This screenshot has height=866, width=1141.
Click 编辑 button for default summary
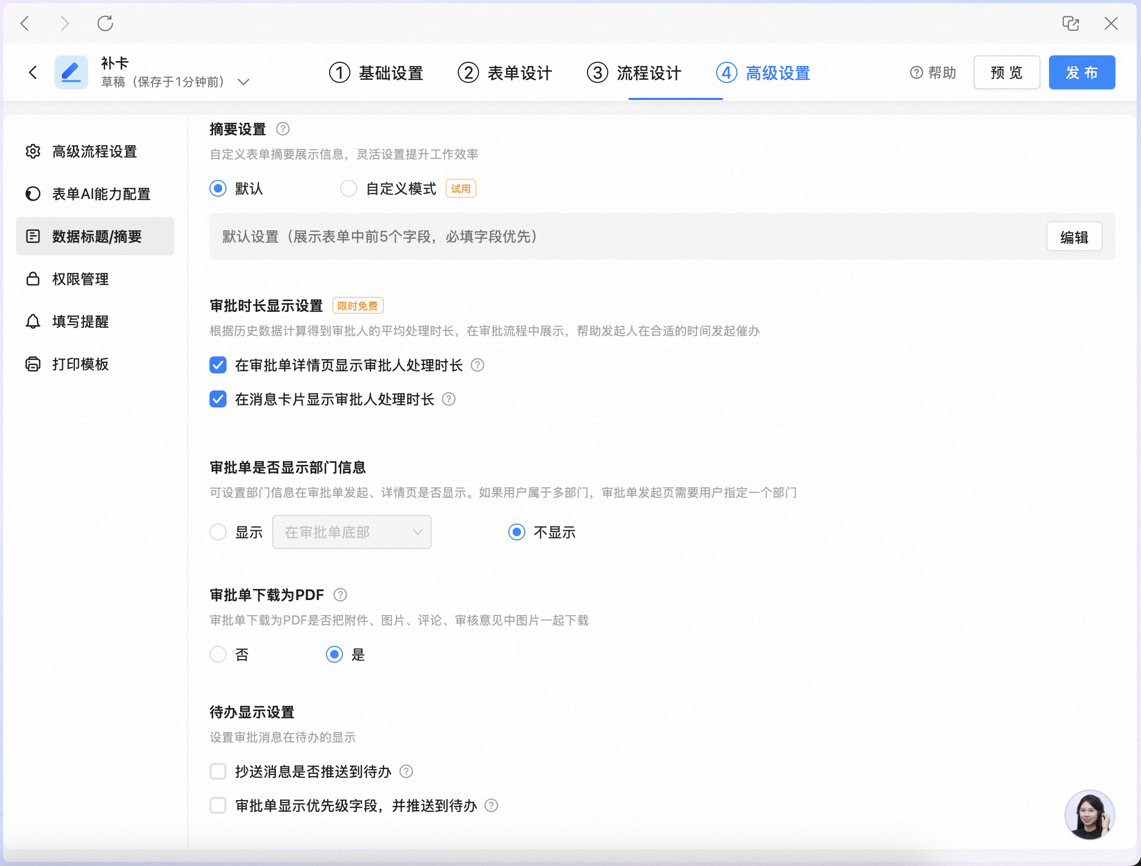(x=1075, y=237)
